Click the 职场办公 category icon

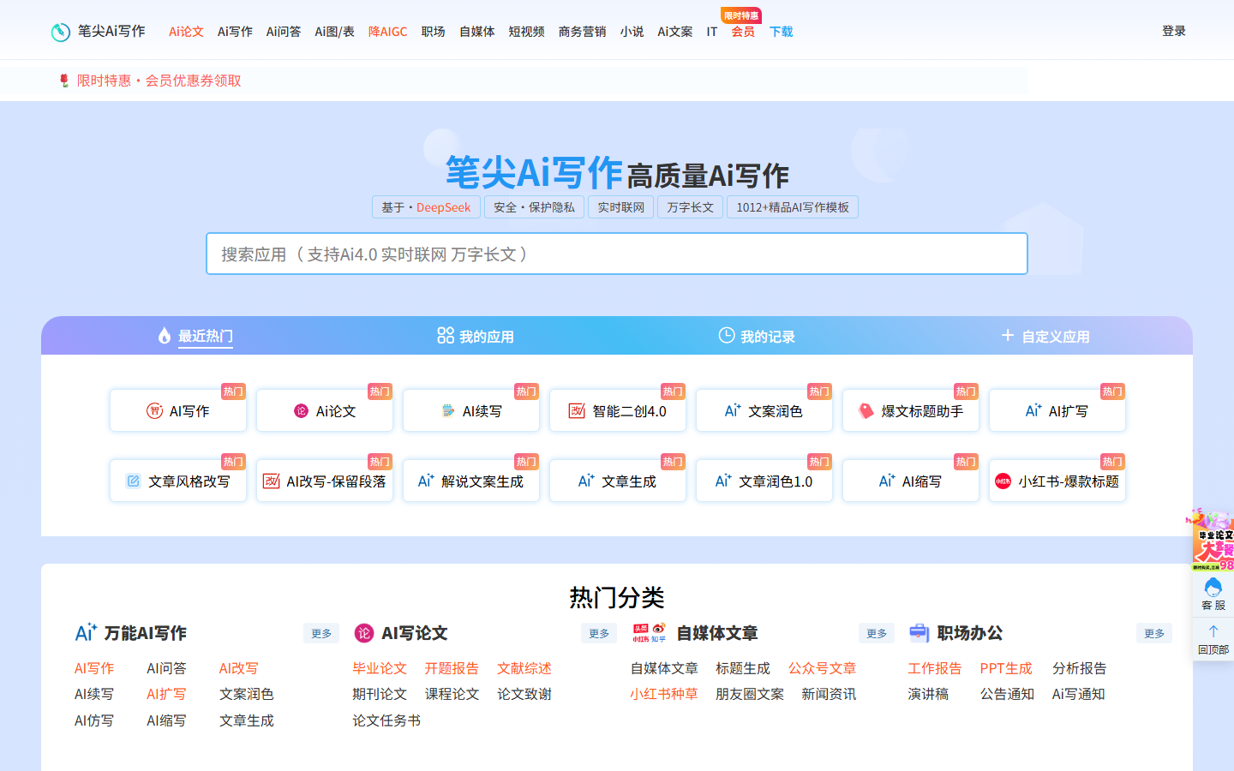tap(920, 632)
